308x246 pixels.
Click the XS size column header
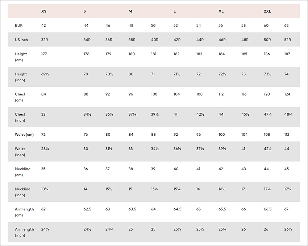click(x=43, y=11)
